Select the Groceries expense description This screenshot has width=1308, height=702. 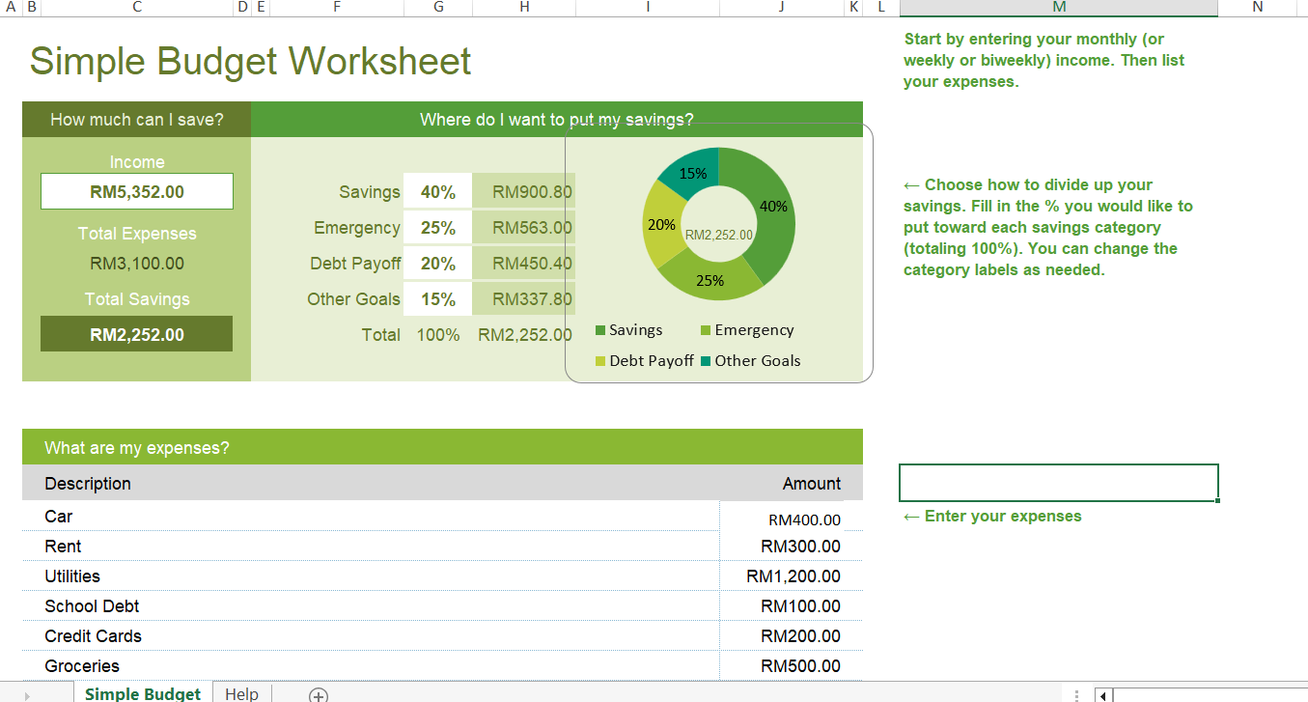[82, 666]
